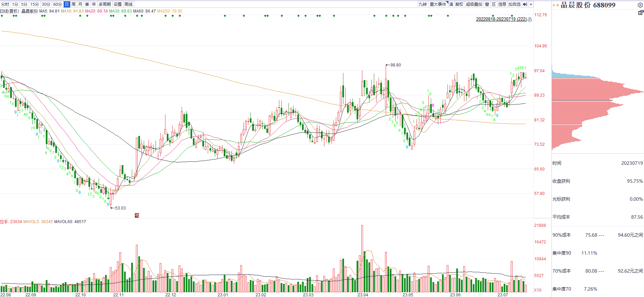Click the 区 range statistics button
644x297 pixels.
(x=494, y=4)
